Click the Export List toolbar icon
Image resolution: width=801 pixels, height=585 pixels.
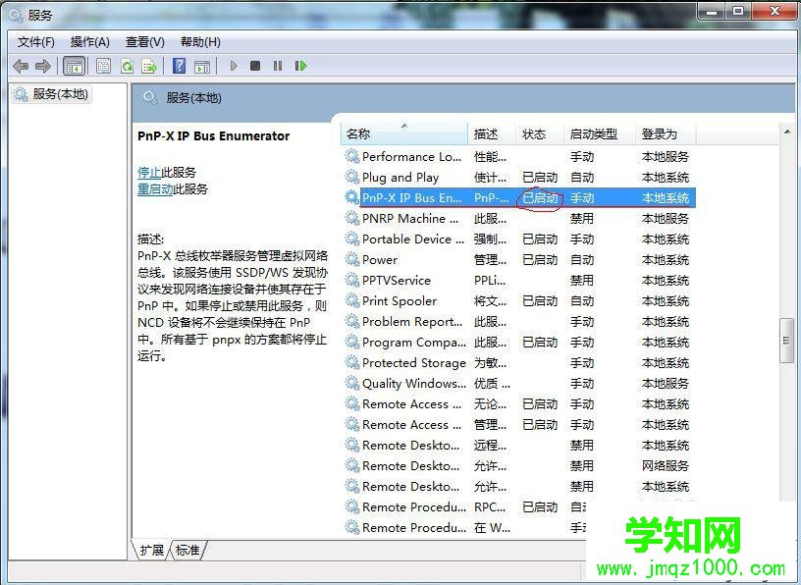tap(149, 66)
